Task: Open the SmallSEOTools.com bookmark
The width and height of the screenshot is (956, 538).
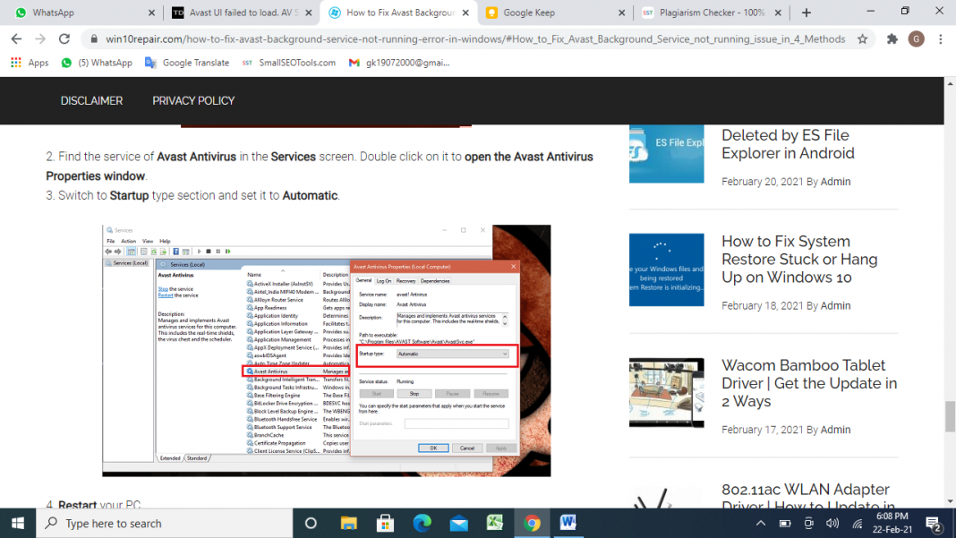Action: click(288, 63)
